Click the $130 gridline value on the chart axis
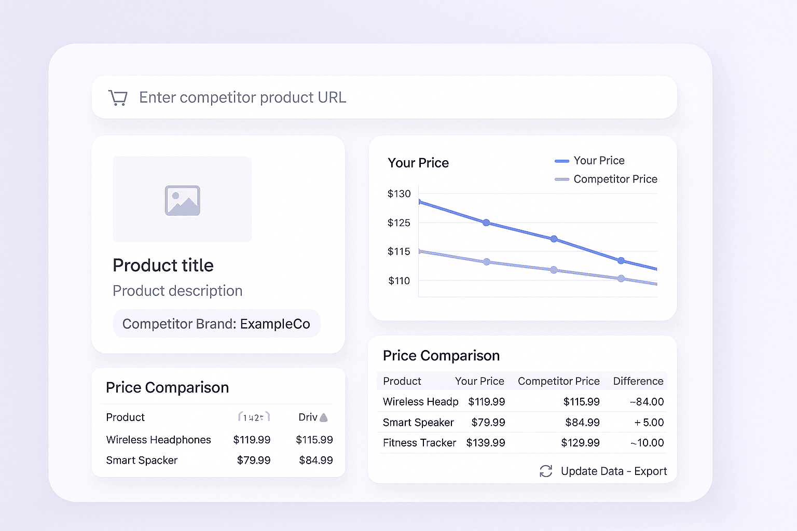This screenshot has height=531, width=797. [x=399, y=194]
